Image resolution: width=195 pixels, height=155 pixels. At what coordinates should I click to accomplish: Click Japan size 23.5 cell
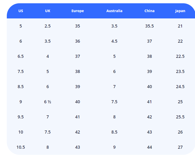click(180, 71)
